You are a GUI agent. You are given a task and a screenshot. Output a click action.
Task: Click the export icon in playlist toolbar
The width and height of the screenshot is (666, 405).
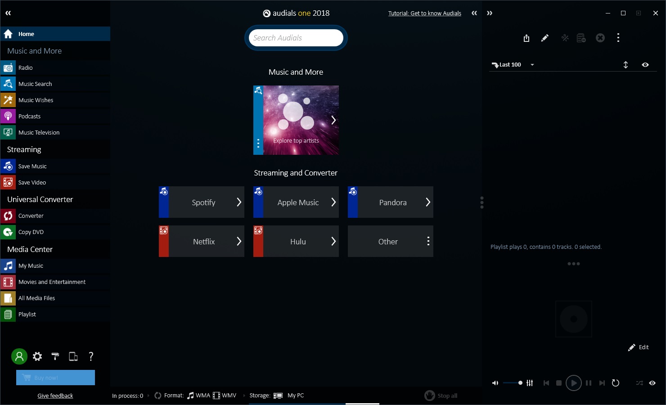526,38
